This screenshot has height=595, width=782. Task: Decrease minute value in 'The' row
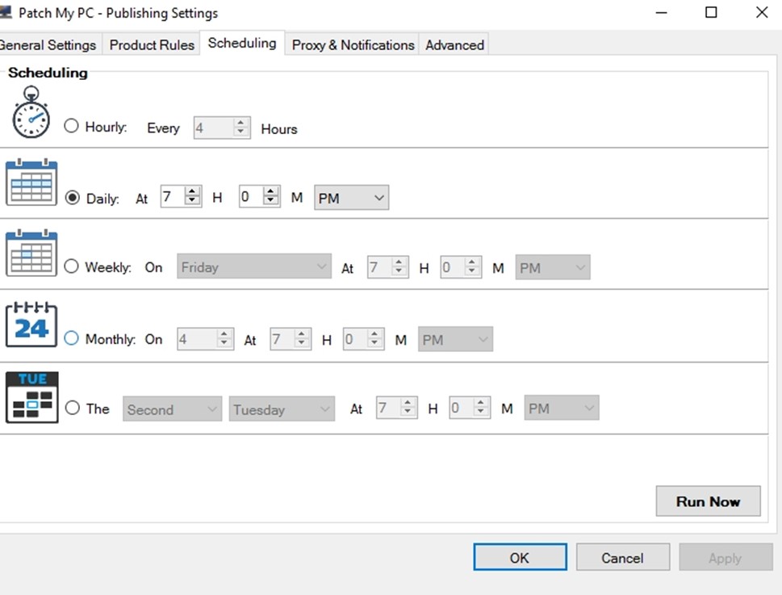[481, 413]
